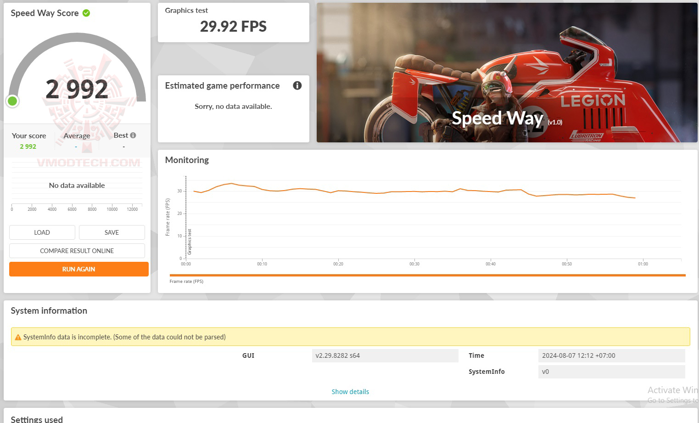The image size is (699, 423).
Task: Click the Frame rate (FPS) legend label
Action: pyautogui.click(x=186, y=282)
